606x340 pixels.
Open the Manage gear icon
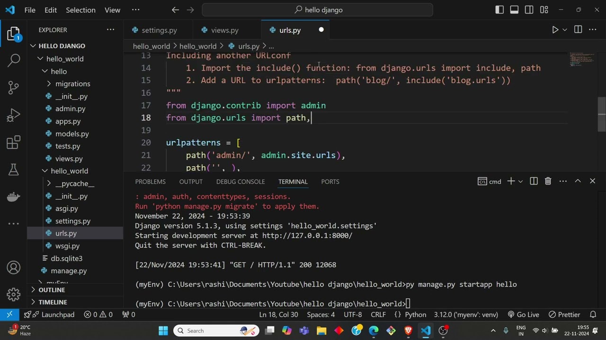[14, 295]
